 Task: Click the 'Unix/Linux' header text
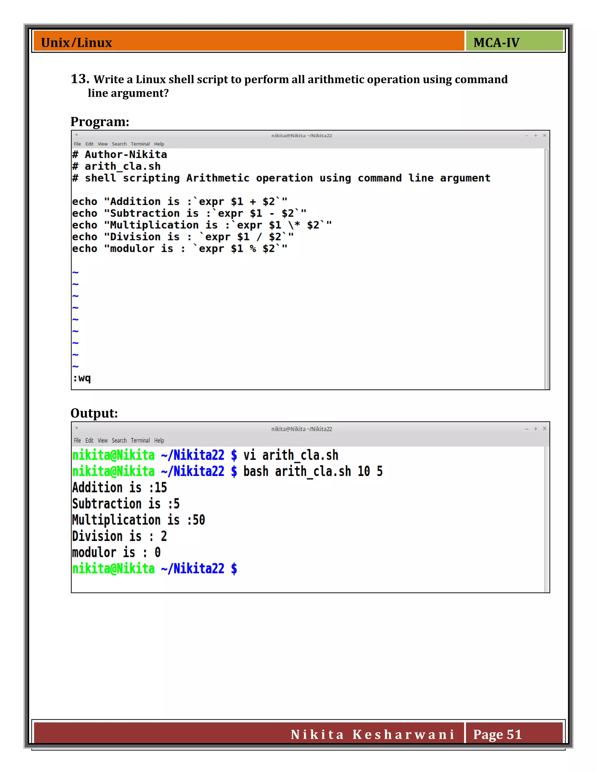[x=76, y=43]
